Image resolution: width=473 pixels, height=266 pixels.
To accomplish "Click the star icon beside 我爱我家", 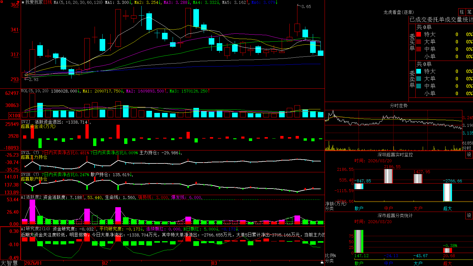I will (x=23, y=2).
